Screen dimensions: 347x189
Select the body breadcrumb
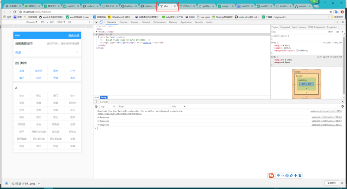[104, 97]
